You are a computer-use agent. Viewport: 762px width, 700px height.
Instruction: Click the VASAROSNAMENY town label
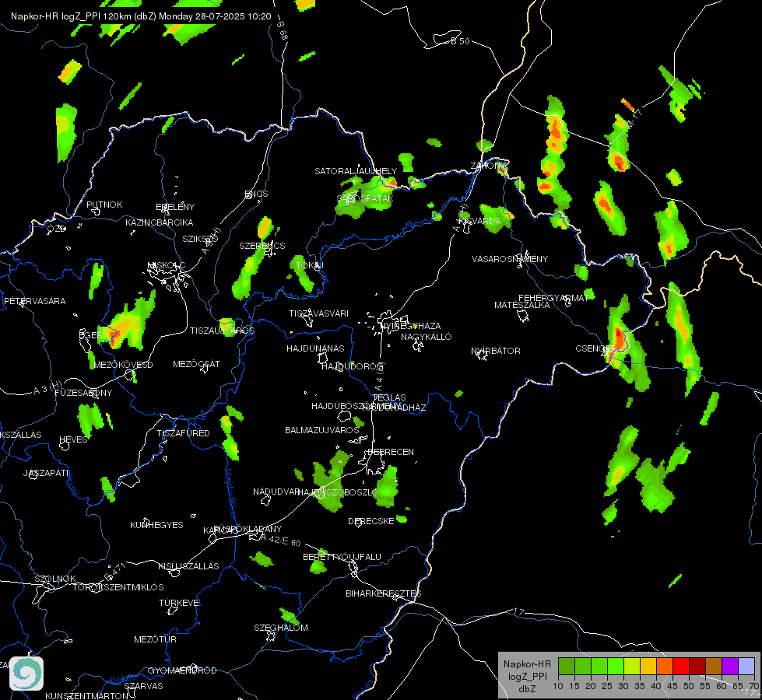[x=510, y=260]
